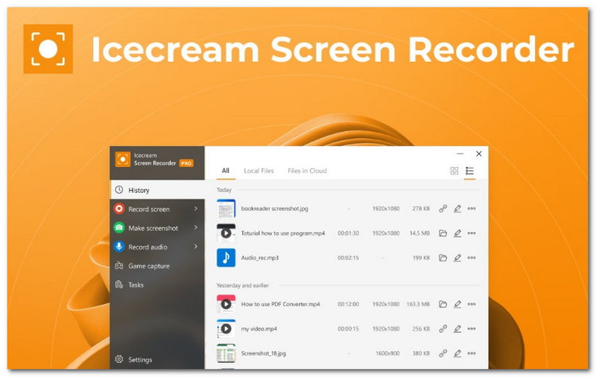The image size is (596, 377).
Task: Click the Icecream Screen Recorder app logo in sidebar
Action: [x=123, y=159]
